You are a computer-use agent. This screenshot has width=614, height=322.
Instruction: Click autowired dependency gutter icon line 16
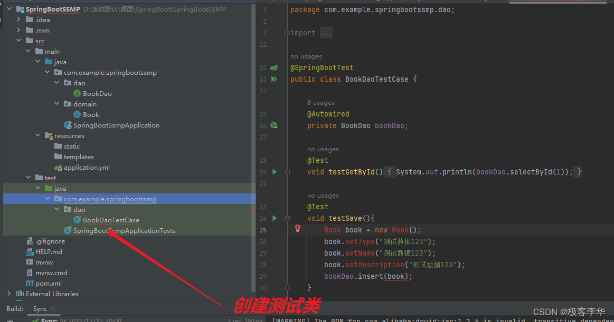click(x=274, y=125)
